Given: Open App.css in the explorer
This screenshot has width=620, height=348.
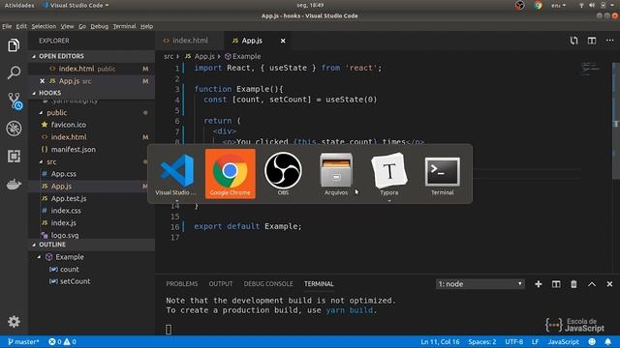Looking at the screenshot, I should tap(64, 174).
